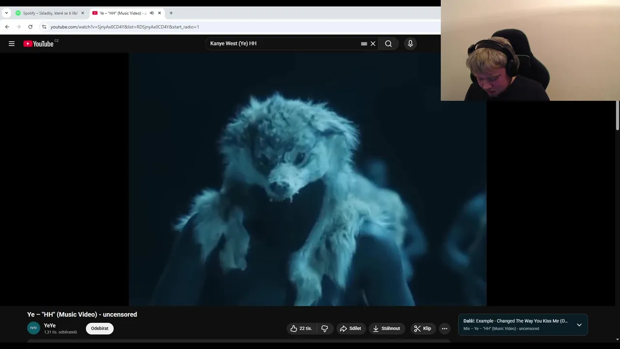Viewport: 620px width, 349px height.
Task: Like the video (22 tis.)
Action: tap(301, 329)
